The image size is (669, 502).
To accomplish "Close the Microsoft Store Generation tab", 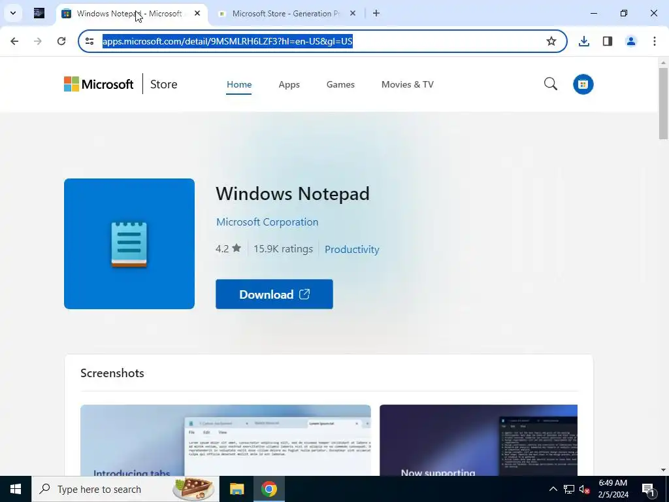I will 352,13.
